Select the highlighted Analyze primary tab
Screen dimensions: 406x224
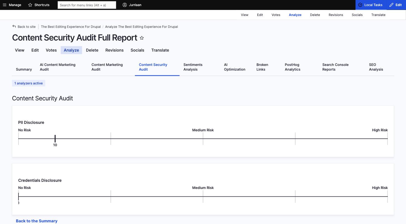[71, 50]
